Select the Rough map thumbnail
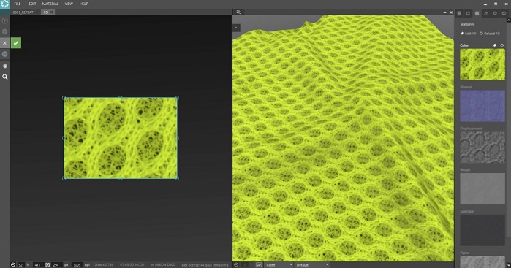 click(482, 188)
